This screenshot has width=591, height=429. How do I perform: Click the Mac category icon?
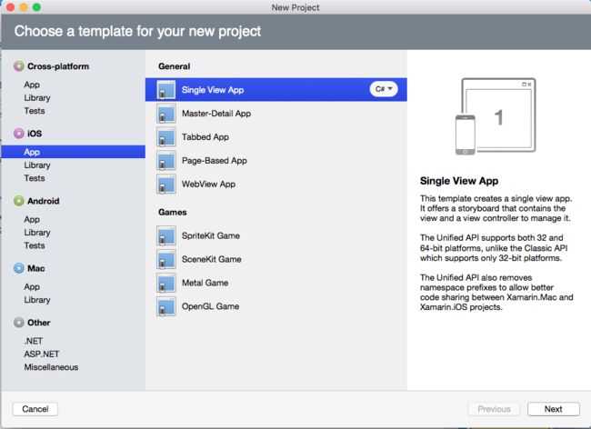pyautogui.click(x=19, y=268)
